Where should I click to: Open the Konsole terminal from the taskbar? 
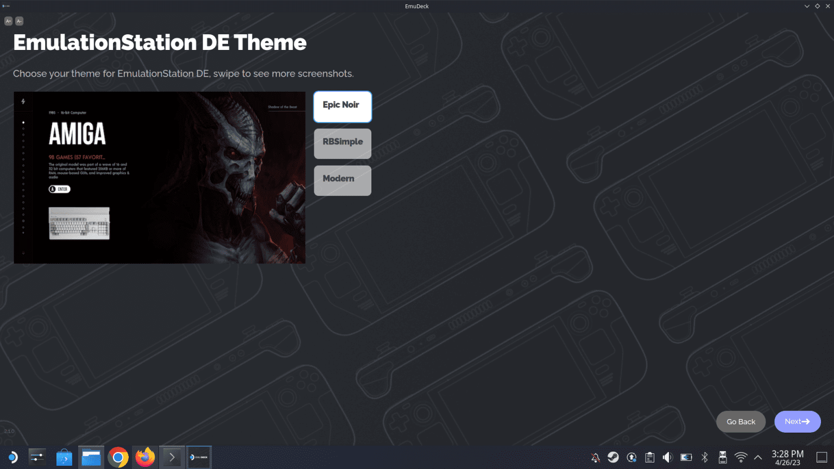point(172,457)
